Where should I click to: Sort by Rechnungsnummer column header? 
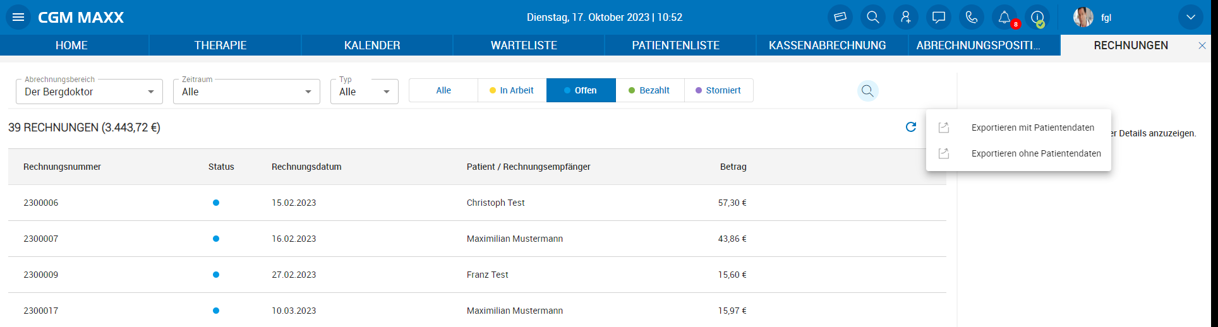pos(62,167)
